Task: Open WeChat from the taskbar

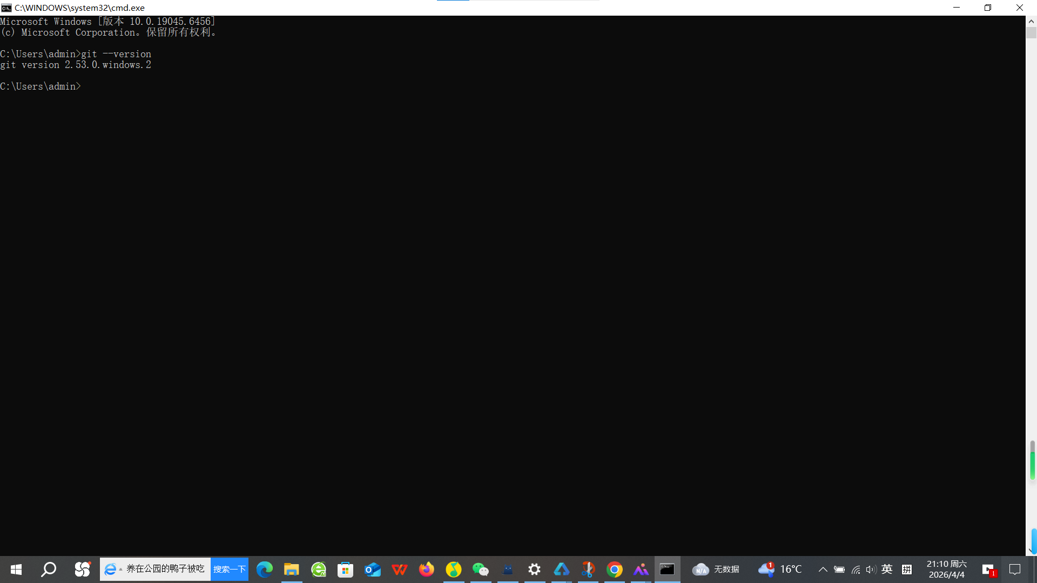Action: pyautogui.click(x=480, y=570)
